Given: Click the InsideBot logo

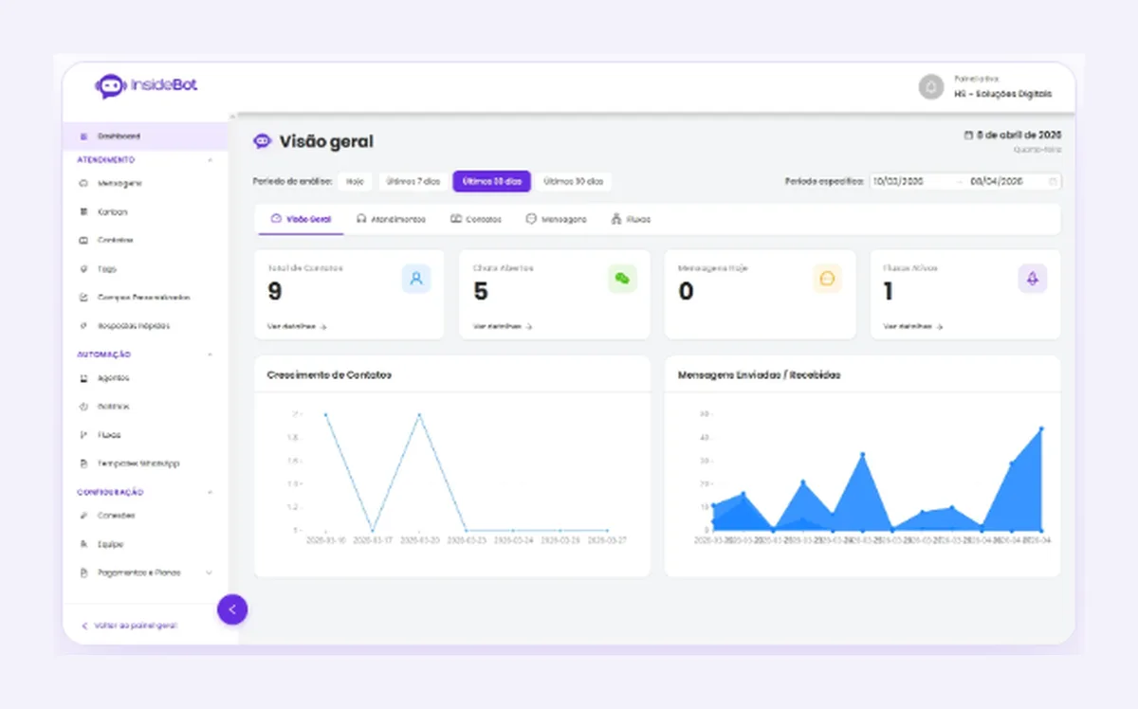Looking at the screenshot, I should pos(146,86).
